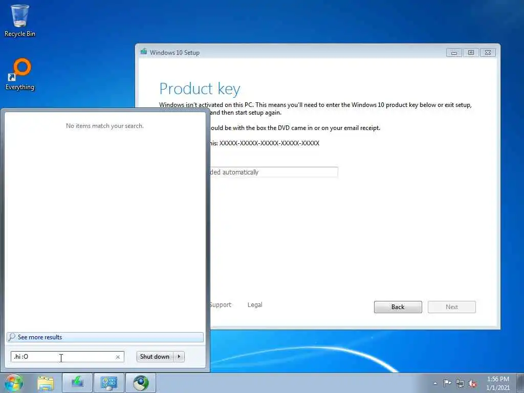Open the clock showing 1:56 PM

point(498,383)
